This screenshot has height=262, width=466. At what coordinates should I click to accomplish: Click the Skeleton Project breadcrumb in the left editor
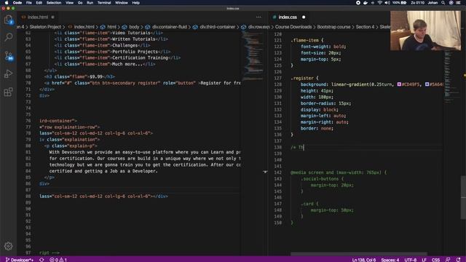point(45,27)
